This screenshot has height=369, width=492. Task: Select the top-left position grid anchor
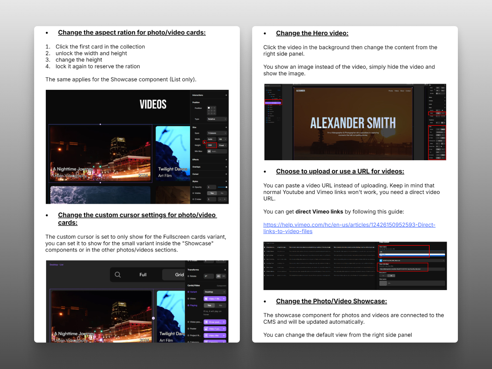(x=209, y=108)
